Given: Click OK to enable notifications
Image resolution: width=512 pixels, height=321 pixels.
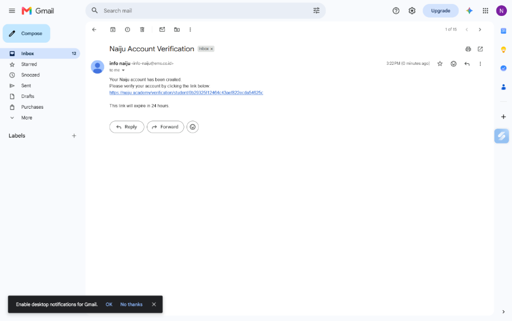Looking at the screenshot, I should 109,304.
